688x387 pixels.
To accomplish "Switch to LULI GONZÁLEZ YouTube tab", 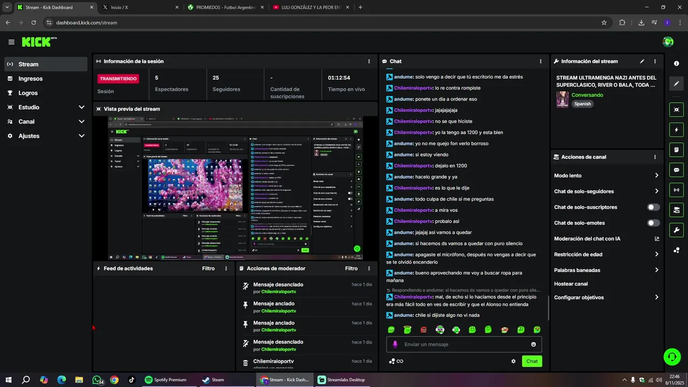I will click(311, 8).
